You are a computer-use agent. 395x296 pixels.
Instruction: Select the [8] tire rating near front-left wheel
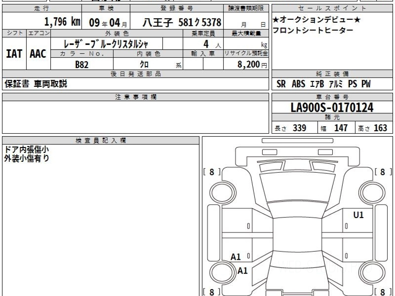tap(211, 172)
